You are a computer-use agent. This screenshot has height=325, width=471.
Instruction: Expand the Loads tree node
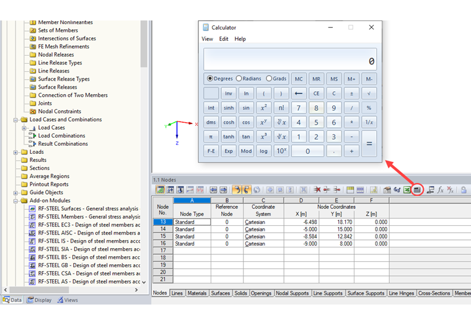pos(15,153)
